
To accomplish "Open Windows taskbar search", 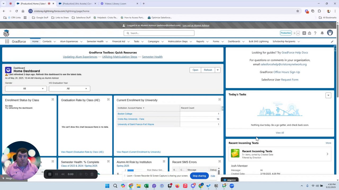I will point(115,186).
